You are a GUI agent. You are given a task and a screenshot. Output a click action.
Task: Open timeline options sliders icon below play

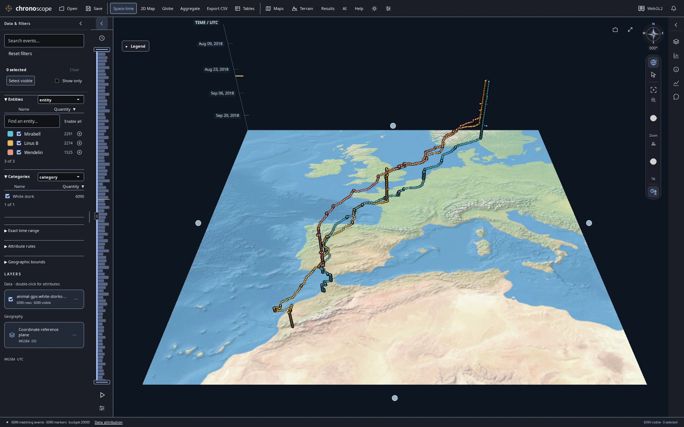click(102, 408)
